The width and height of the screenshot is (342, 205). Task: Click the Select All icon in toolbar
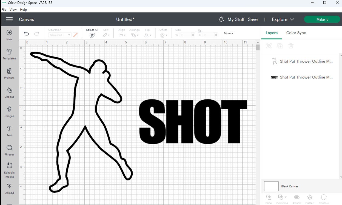[x=92, y=34]
